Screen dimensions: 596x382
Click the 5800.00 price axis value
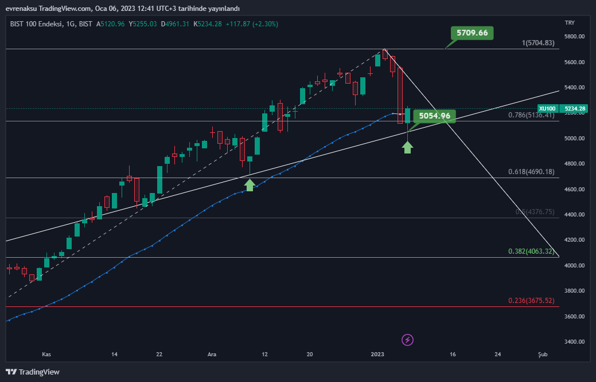575,37
